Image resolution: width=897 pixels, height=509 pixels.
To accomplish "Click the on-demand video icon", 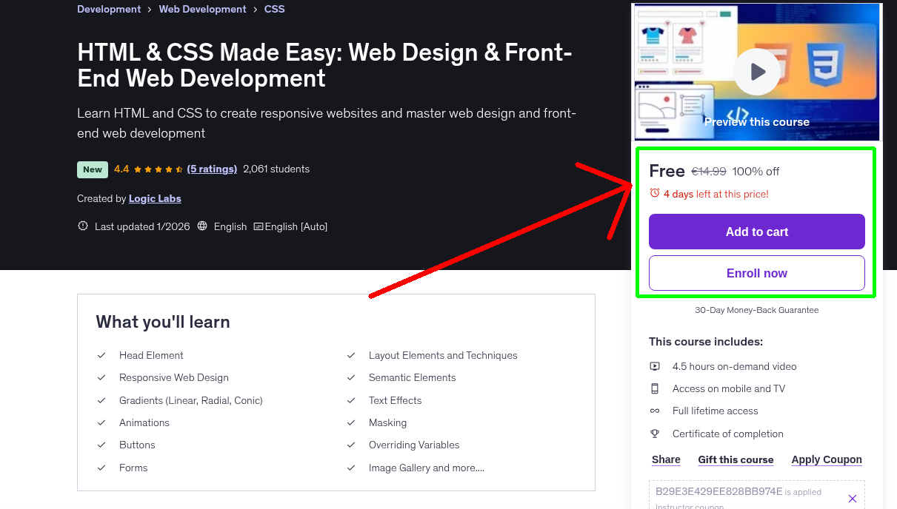I will click(x=655, y=366).
